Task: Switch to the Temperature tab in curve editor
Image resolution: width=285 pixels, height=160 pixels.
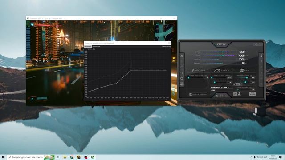Action: coord(96,46)
